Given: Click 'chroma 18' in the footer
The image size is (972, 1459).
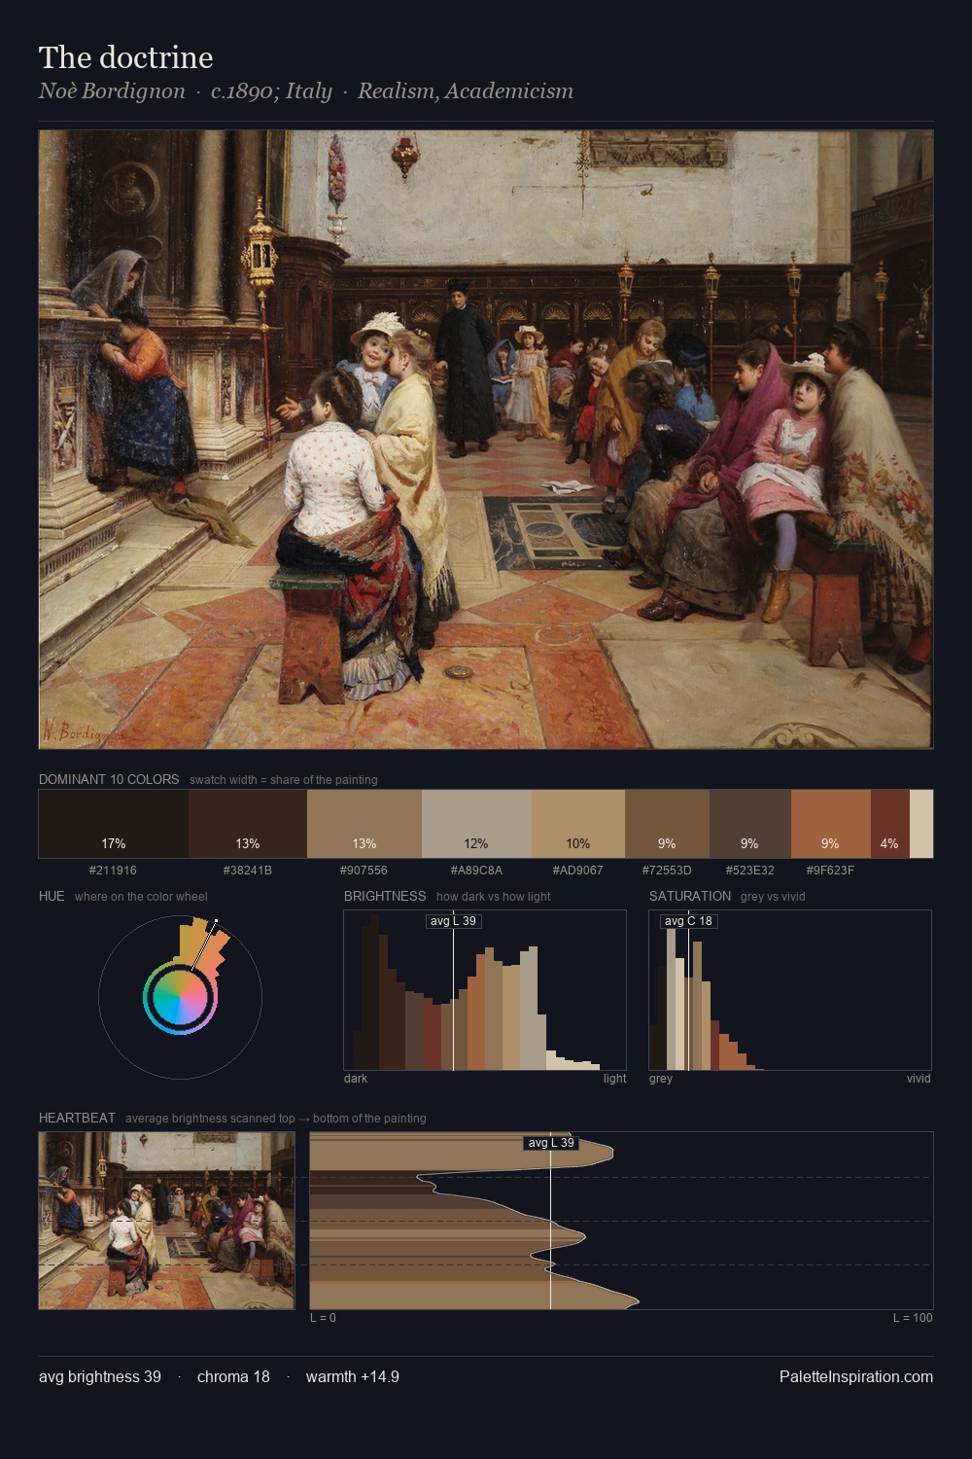Looking at the screenshot, I should click(x=233, y=1377).
